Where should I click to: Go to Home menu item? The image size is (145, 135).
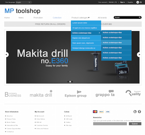pyautogui.click(x=7, y=18)
